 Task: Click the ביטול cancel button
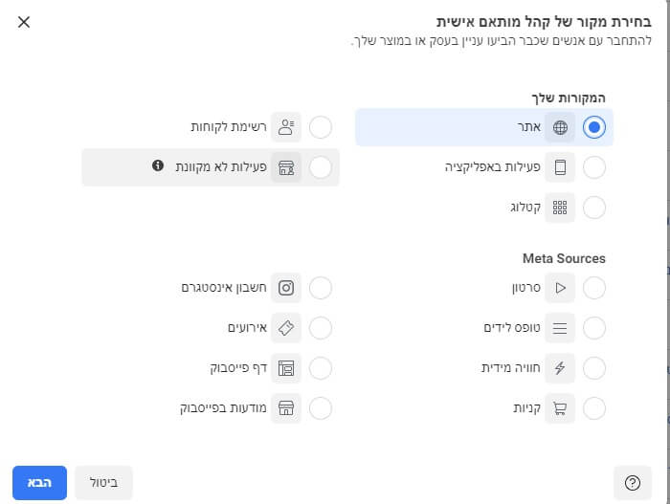[x=103, y=483]
